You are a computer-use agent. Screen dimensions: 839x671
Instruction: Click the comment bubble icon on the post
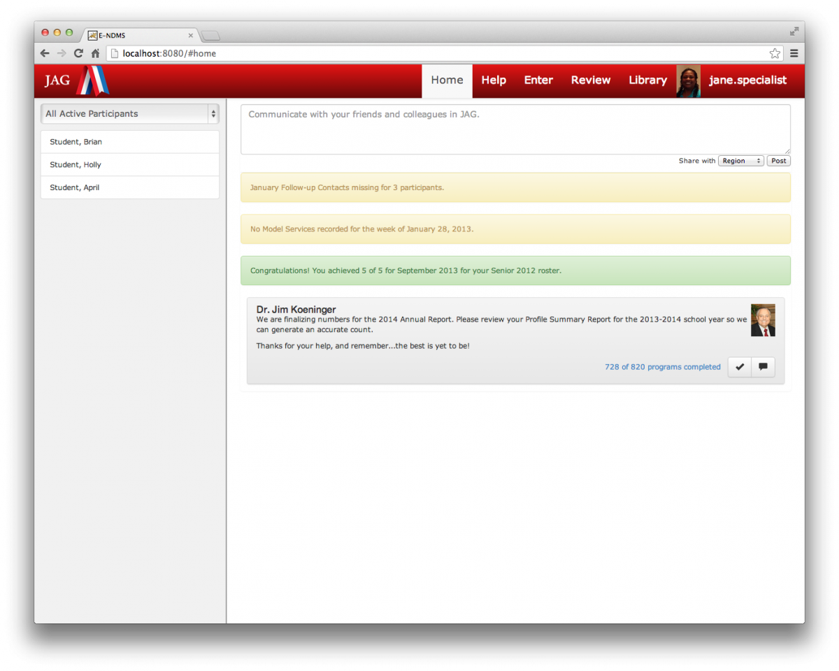coord(763,367)
